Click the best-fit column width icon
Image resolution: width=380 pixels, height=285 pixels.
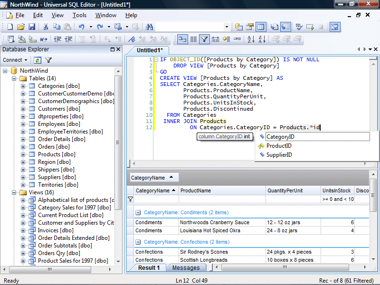click(215, 39)
